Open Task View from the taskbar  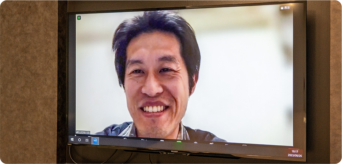point(87,140)
